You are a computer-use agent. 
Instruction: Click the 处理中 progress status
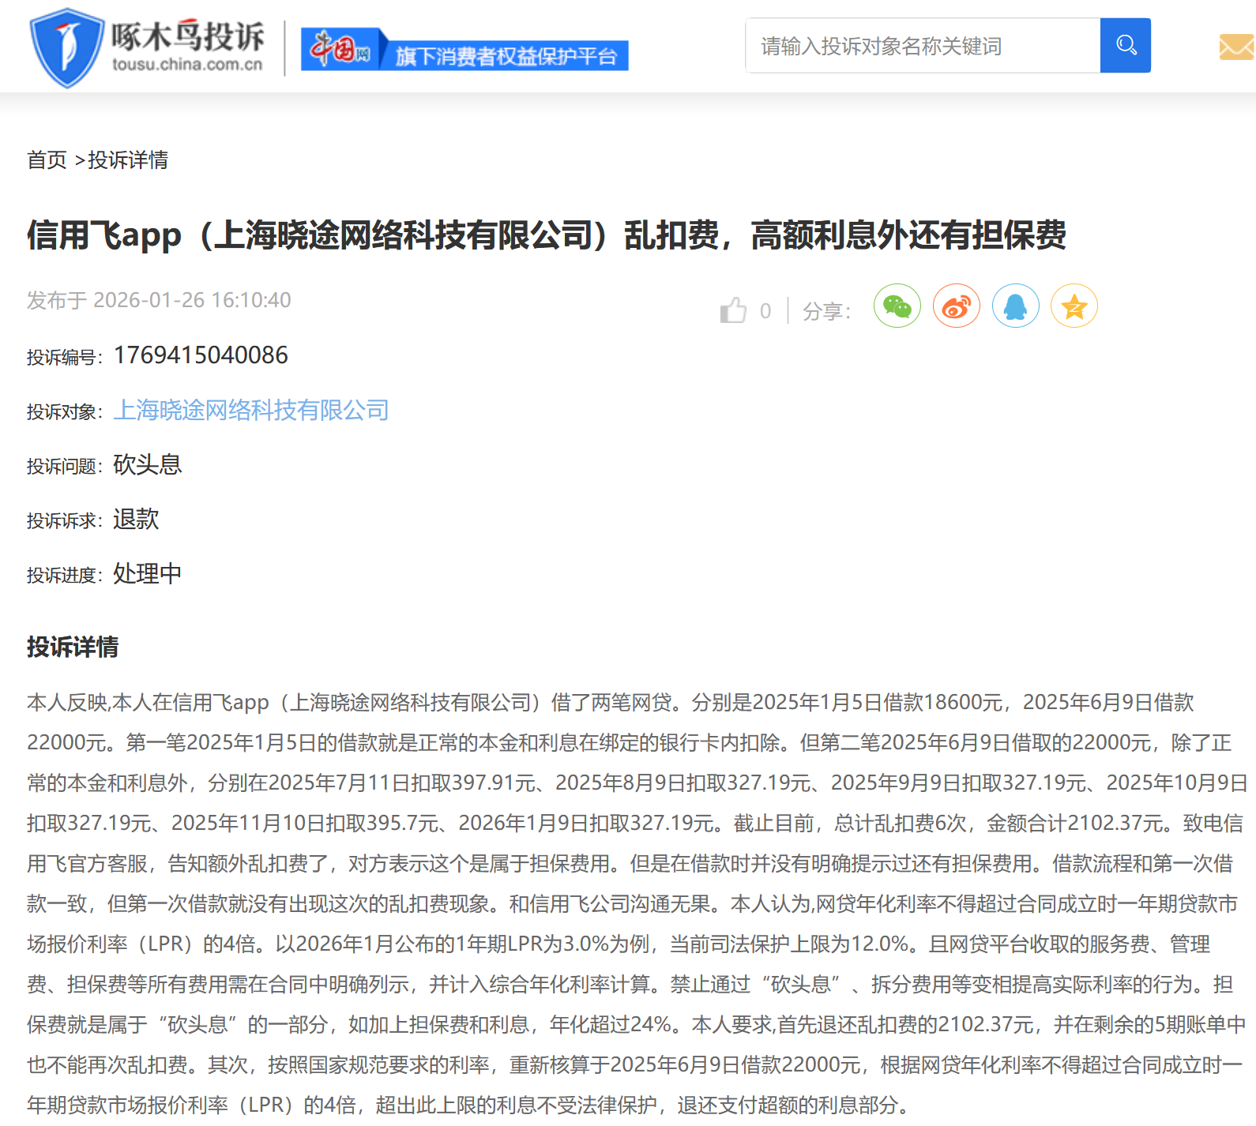[x=148, y=573]
